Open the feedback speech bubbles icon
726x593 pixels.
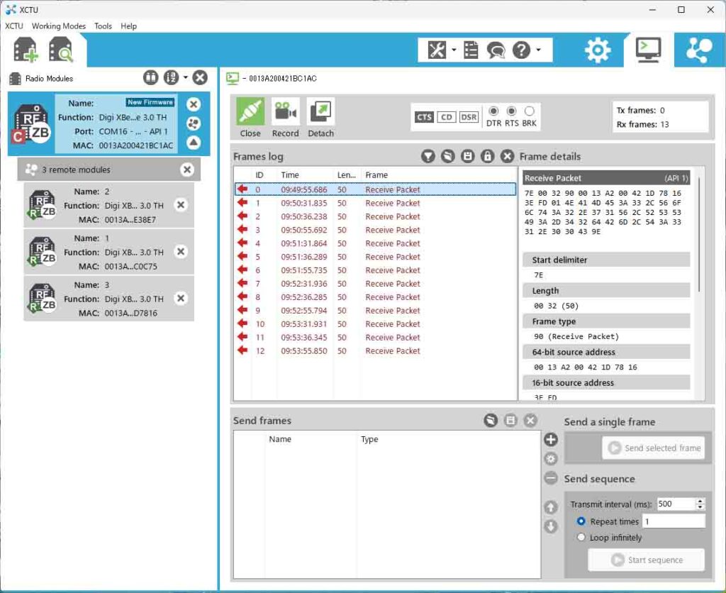496,50
